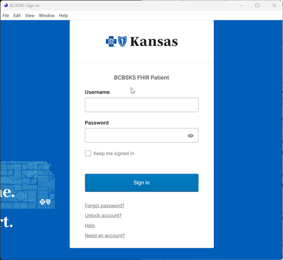Click the BCBSKS app icon in title bar
Screen dimensions: 283x260
point(6,6)
